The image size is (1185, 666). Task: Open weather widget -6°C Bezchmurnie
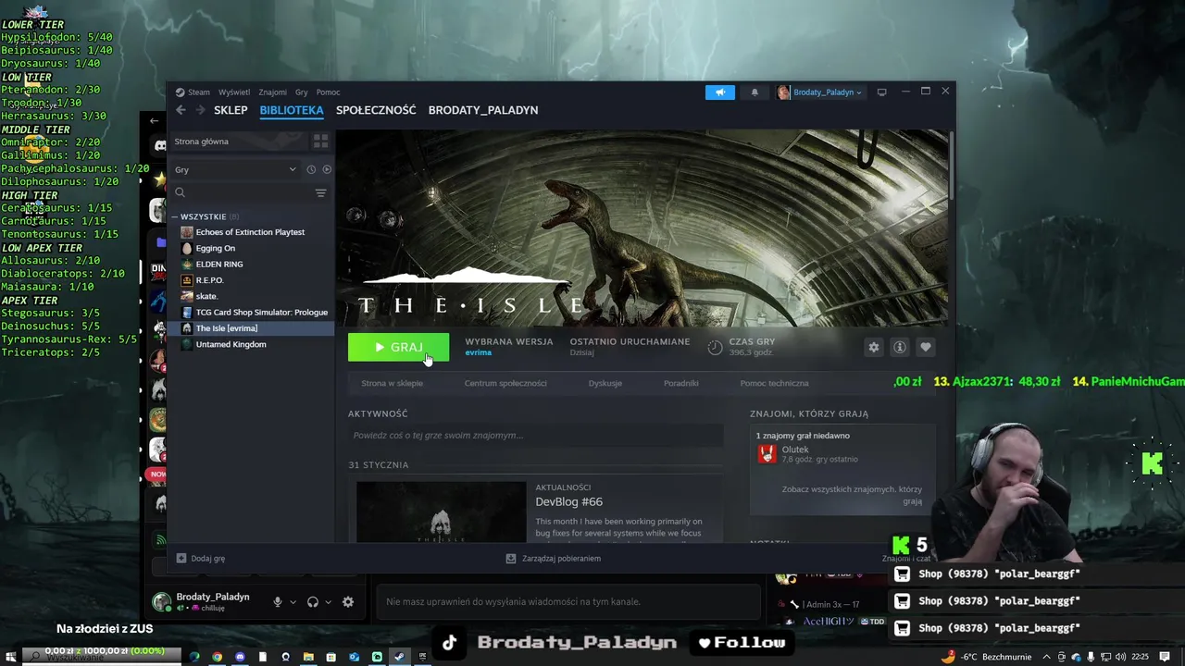click(986, 657)
